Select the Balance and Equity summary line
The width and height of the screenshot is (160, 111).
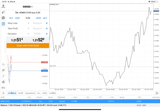tap(33, 105)
